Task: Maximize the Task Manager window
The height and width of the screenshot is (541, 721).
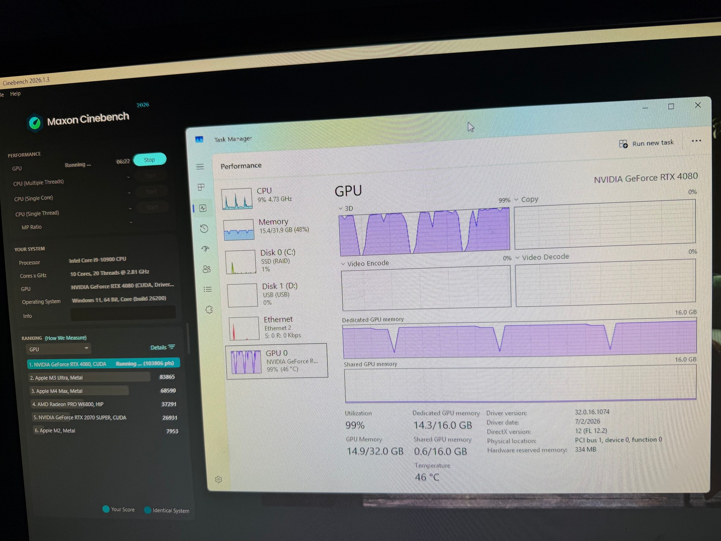Action: click(671, 106)
